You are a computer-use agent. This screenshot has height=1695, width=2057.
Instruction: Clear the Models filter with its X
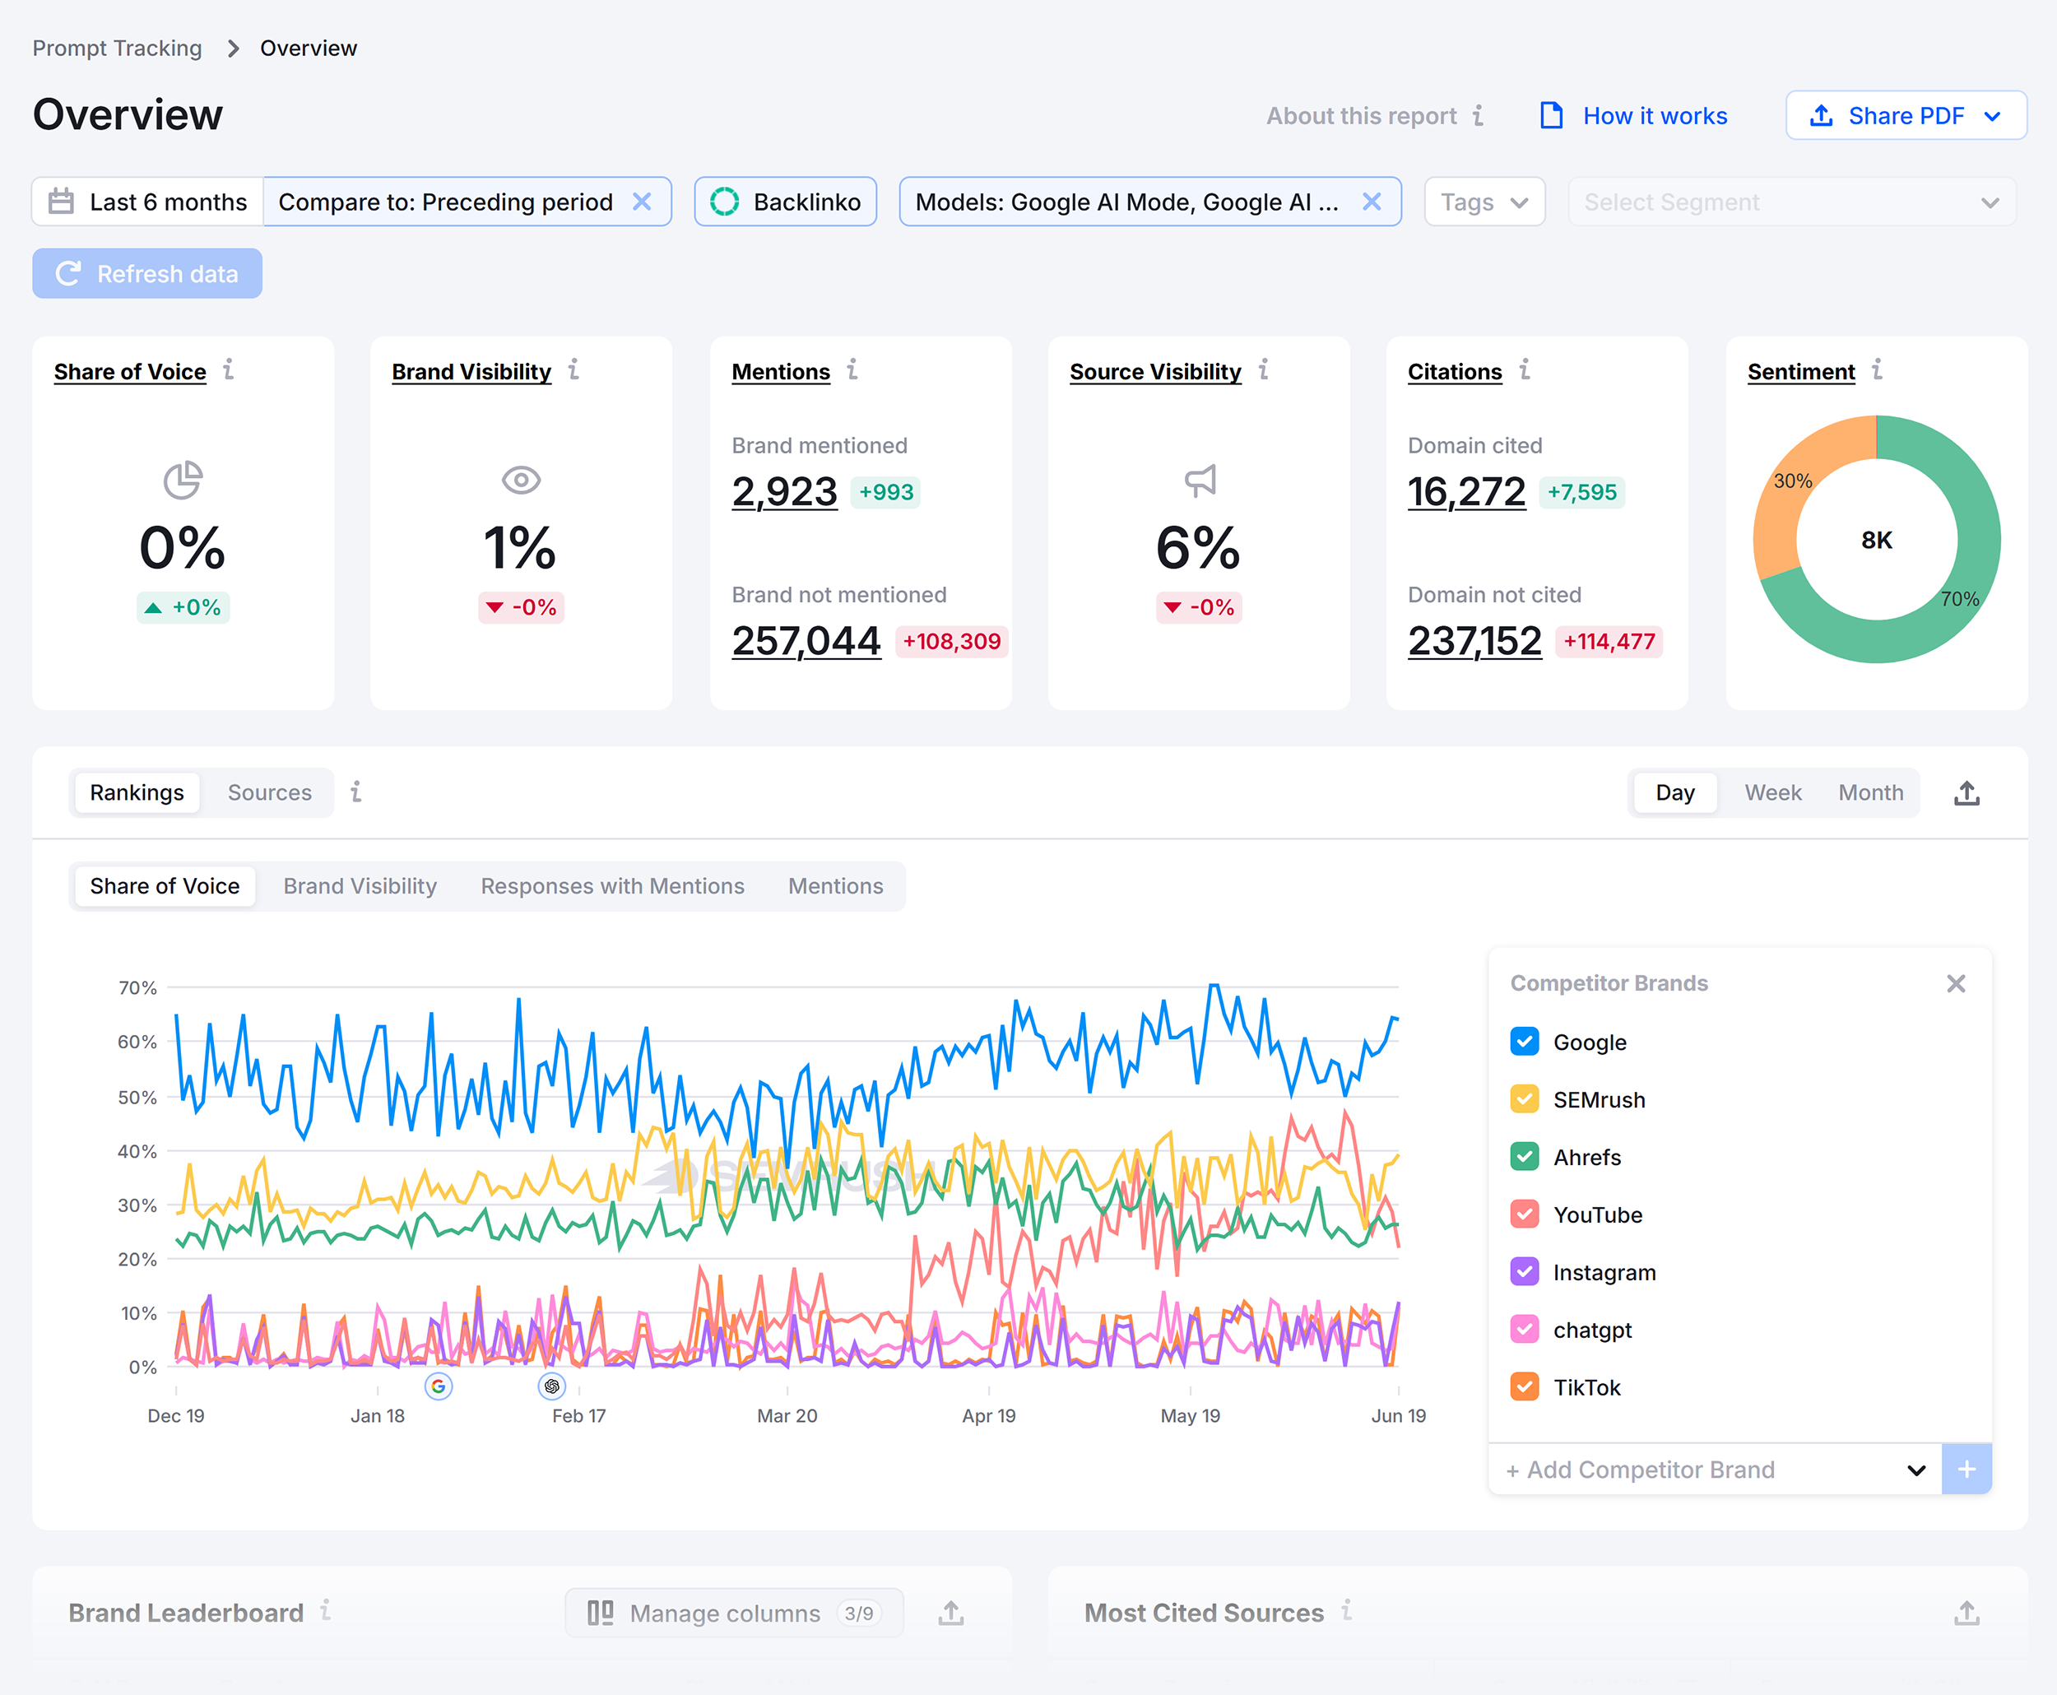coord(1372,201)
